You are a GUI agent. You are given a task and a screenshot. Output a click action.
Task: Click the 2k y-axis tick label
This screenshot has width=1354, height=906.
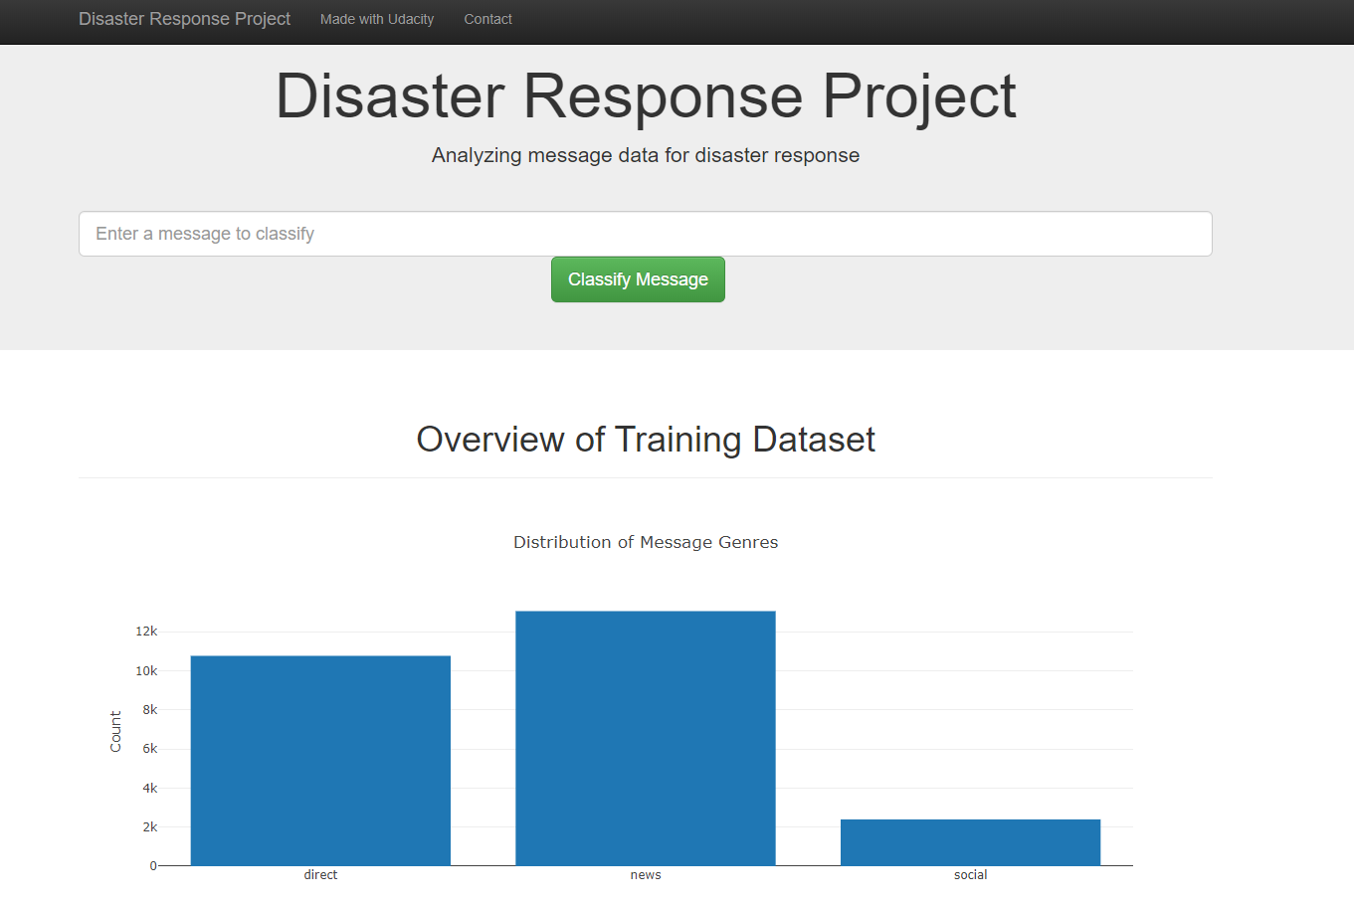(x=150, y=827)
